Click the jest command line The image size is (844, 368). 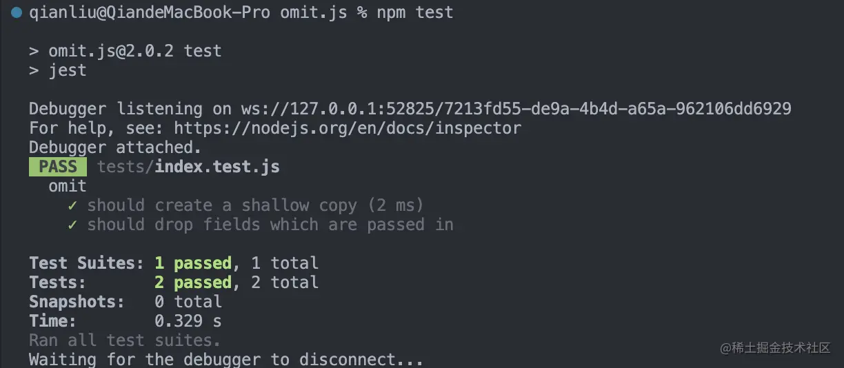67,70
